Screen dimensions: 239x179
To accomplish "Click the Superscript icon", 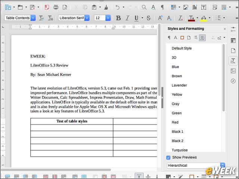I will pyautogui.click(x=160, y=18).
